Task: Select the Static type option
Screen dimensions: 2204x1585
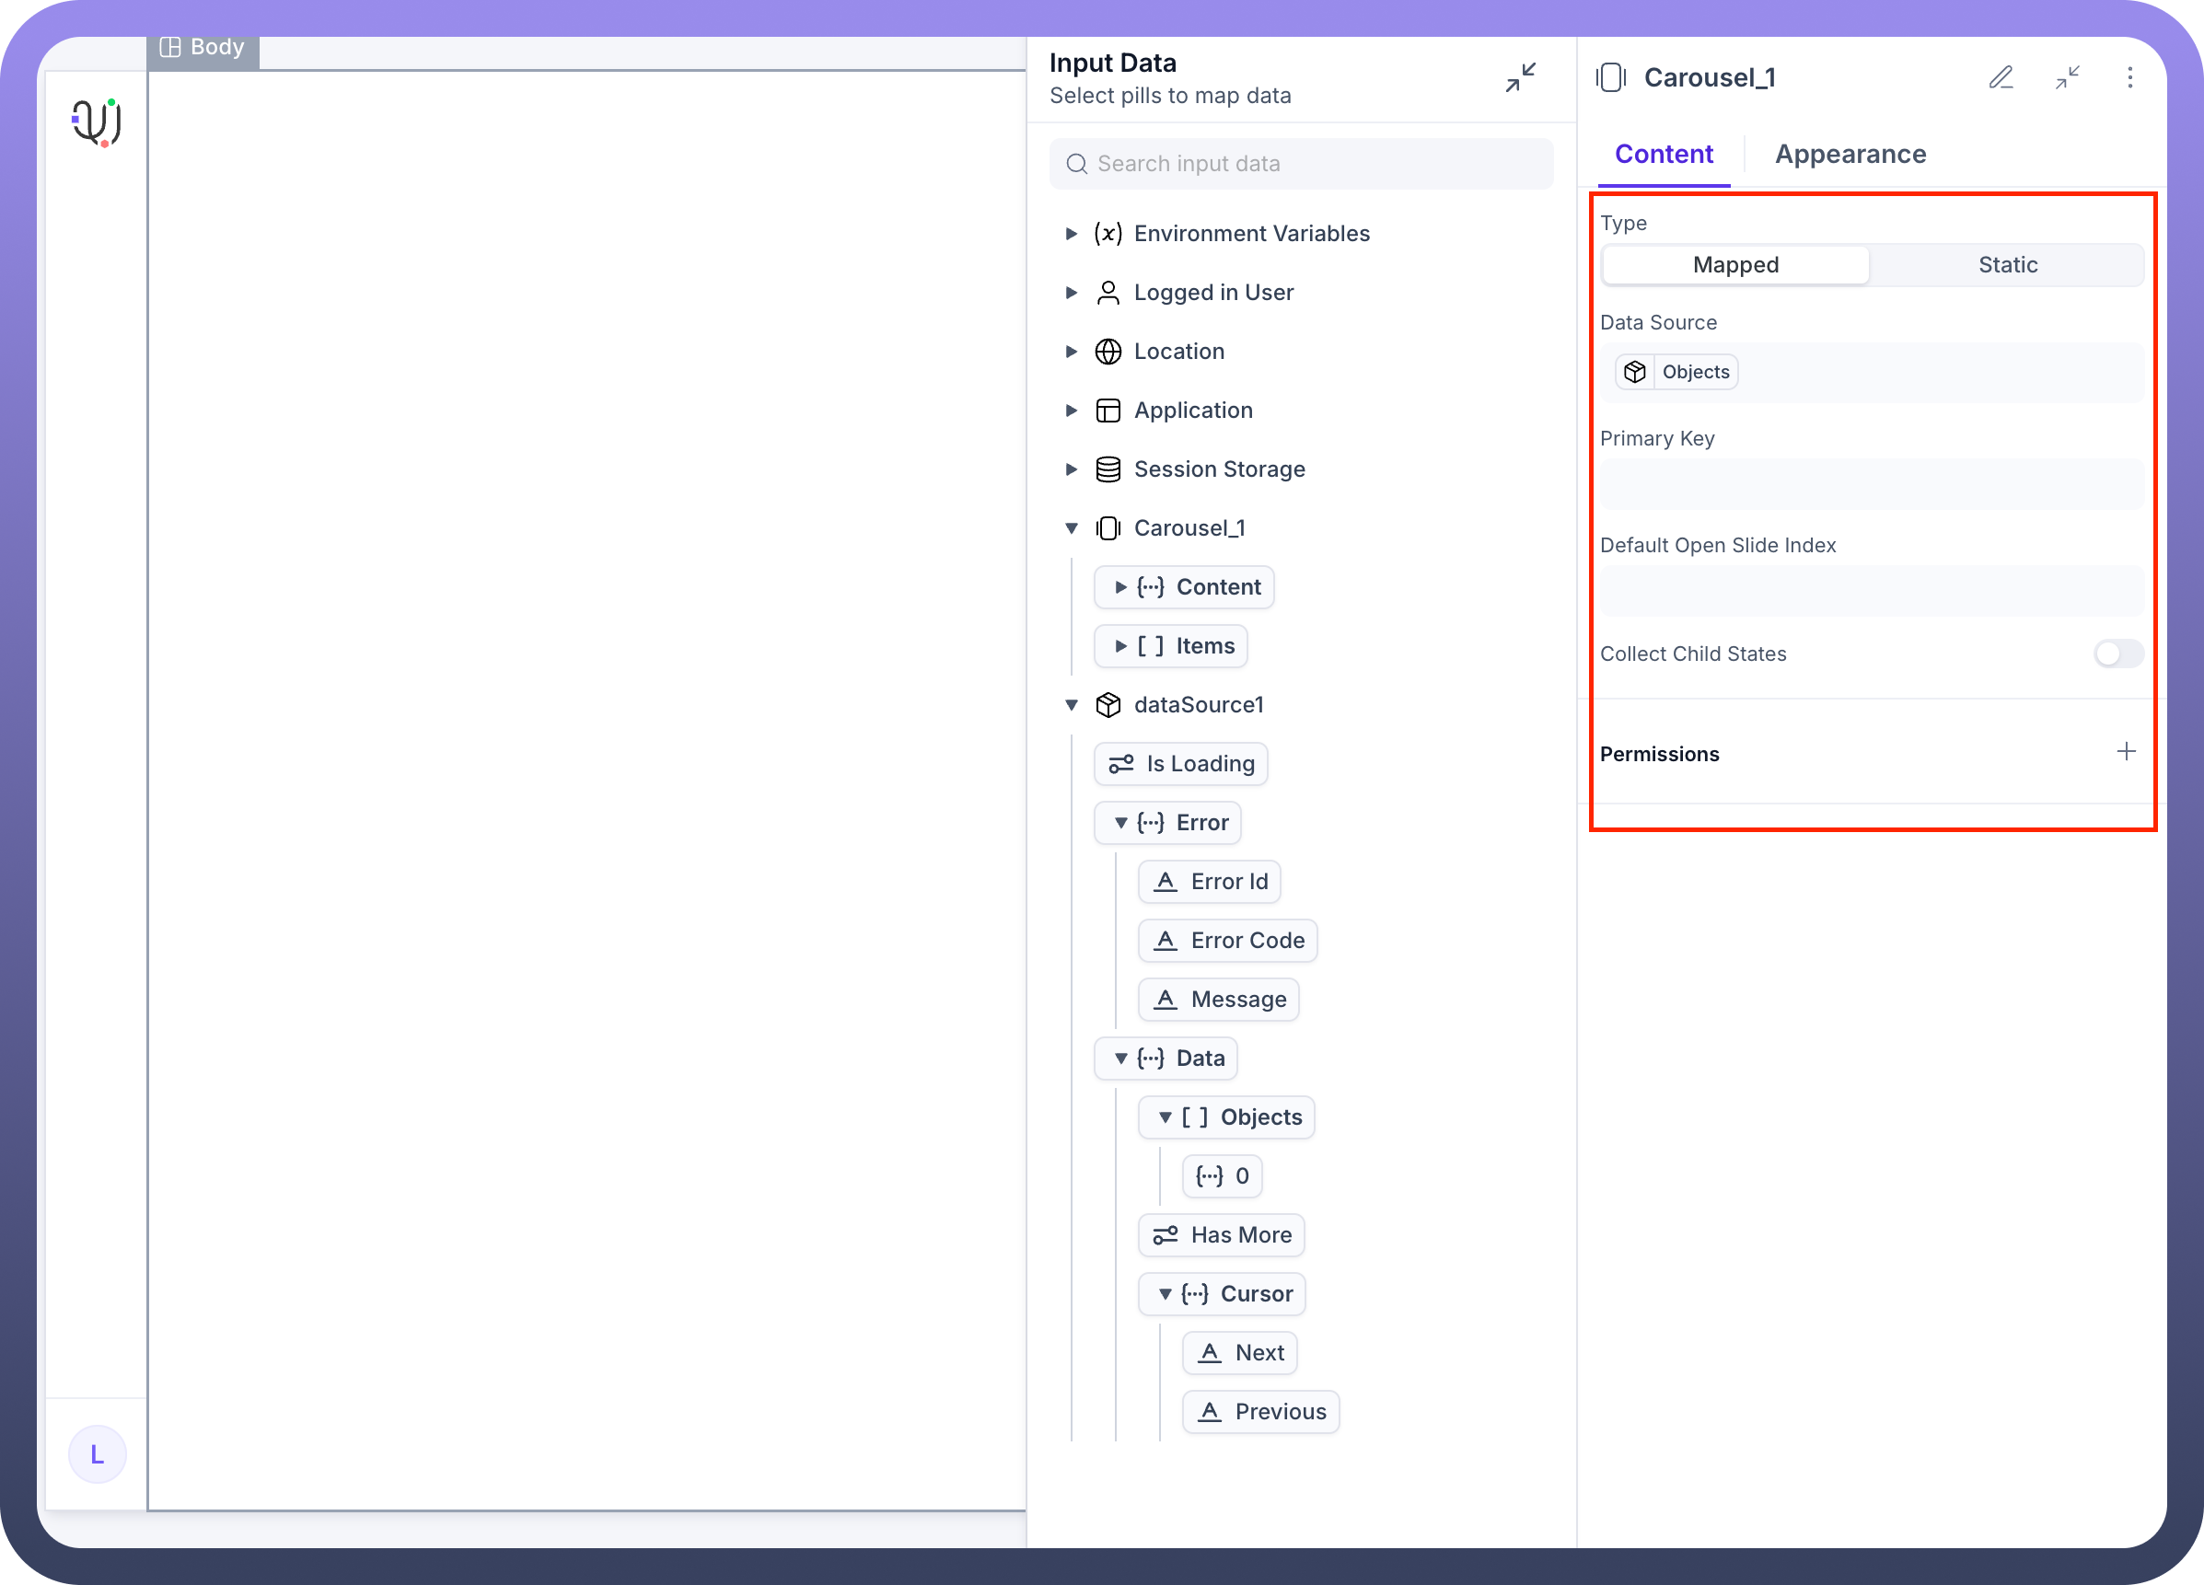Action: [x=2007, y=265]
